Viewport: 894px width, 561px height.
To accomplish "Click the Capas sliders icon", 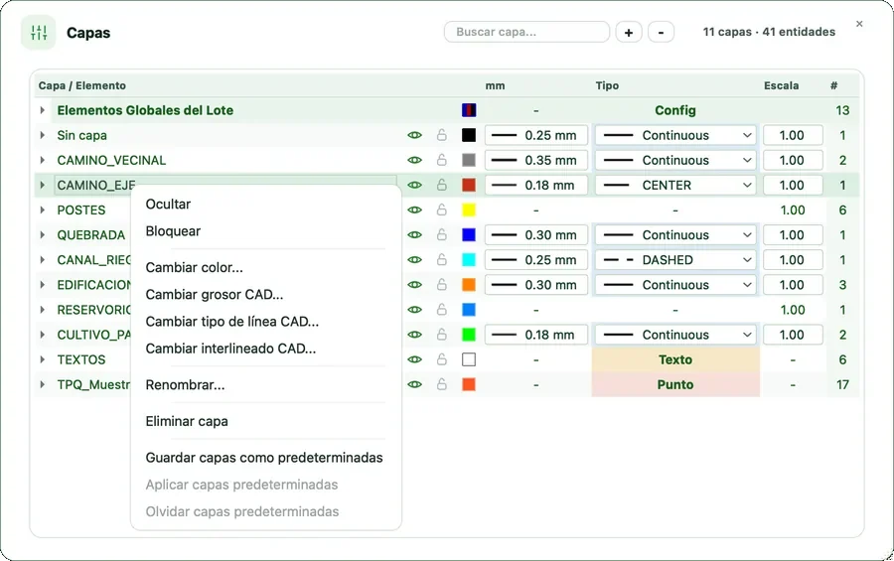I will tap(39, 33).
